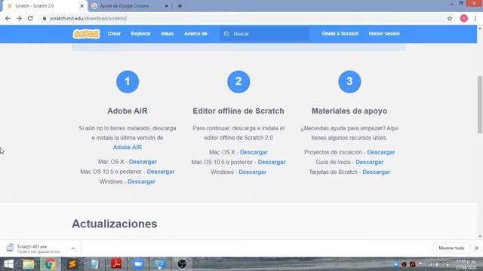Click the Buscar search field

[265, 34]
